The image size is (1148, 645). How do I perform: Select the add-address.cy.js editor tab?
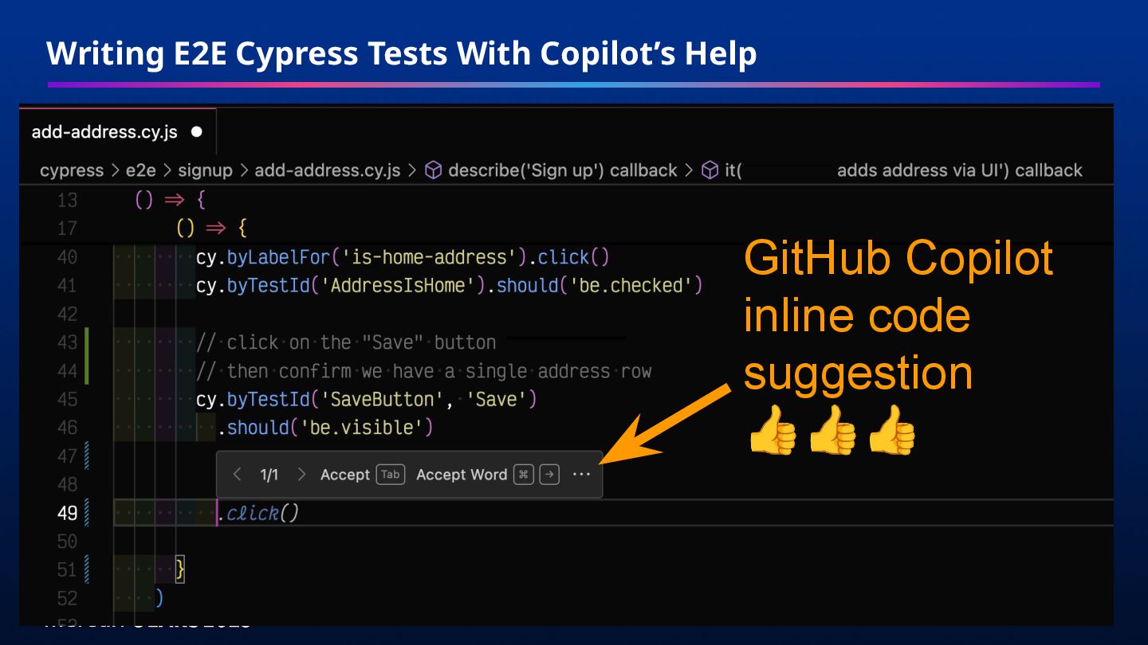118,132
